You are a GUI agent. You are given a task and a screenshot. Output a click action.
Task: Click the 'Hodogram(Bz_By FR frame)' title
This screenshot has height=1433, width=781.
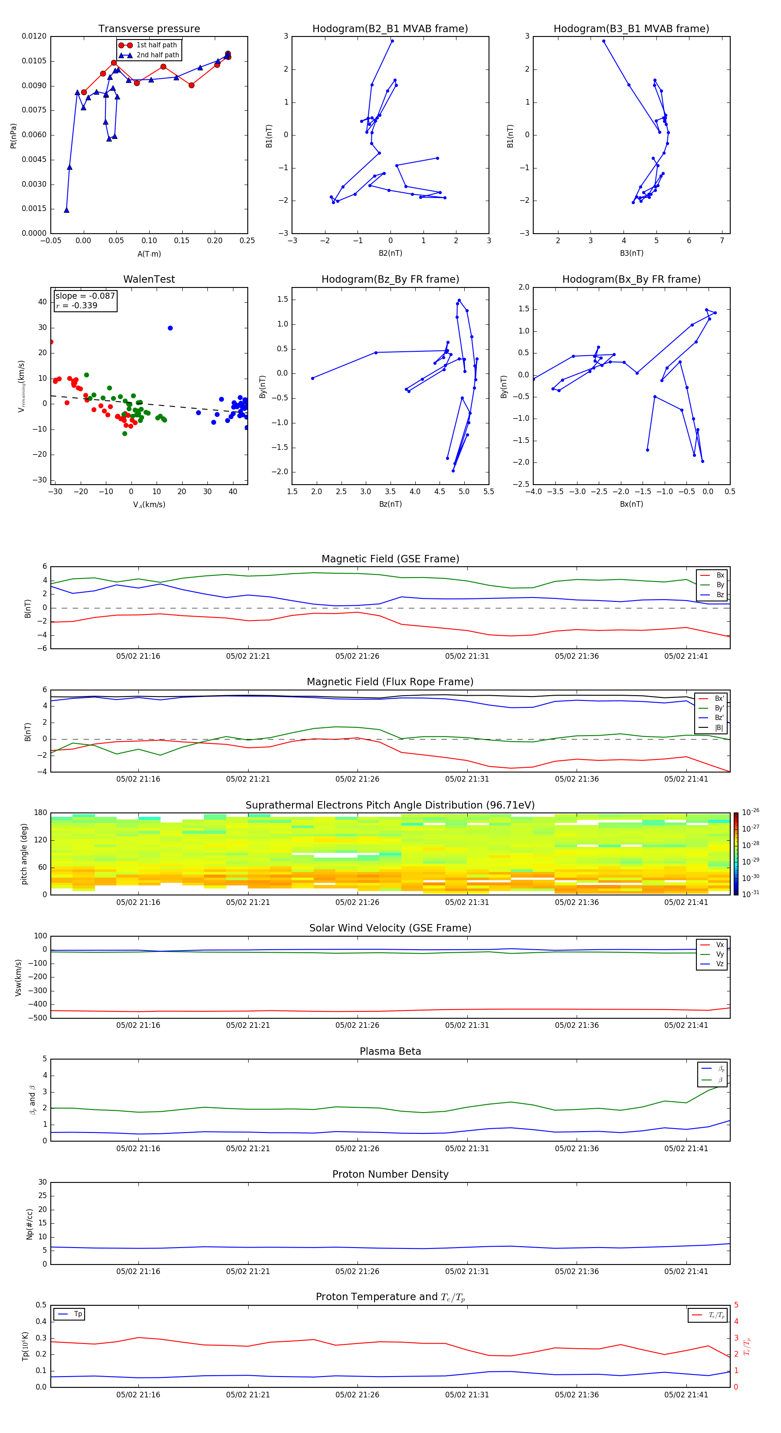pos(390,279)
